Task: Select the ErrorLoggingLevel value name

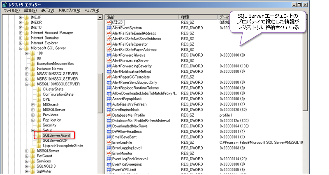Action: tap(127, 148)
